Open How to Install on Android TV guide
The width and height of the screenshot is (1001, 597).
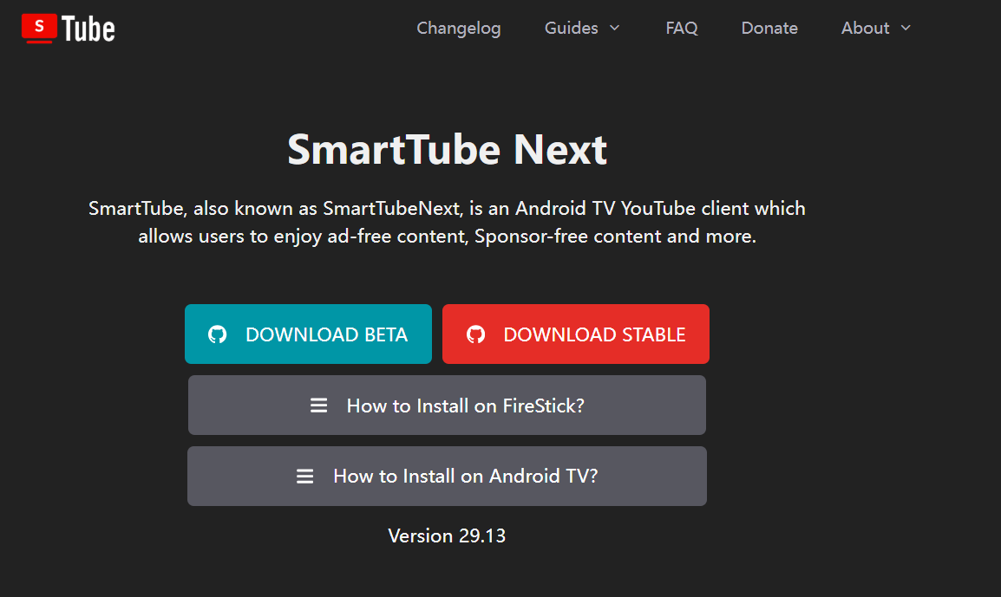click(x=447, y=476)
